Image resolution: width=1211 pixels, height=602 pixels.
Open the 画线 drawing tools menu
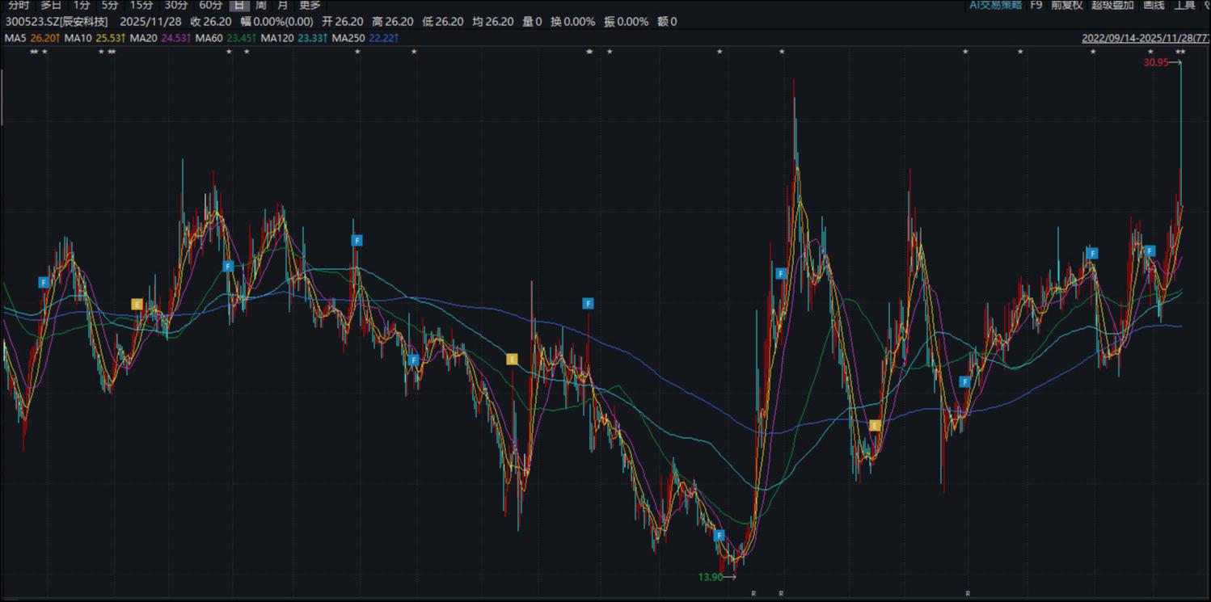tap(1154, 5)
